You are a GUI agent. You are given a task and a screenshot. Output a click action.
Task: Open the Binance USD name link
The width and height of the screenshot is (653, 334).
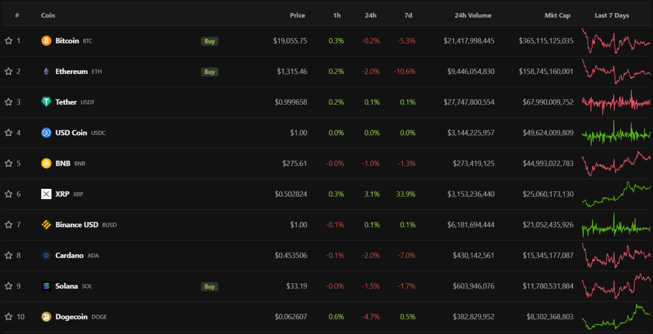[x=77, y=225]
